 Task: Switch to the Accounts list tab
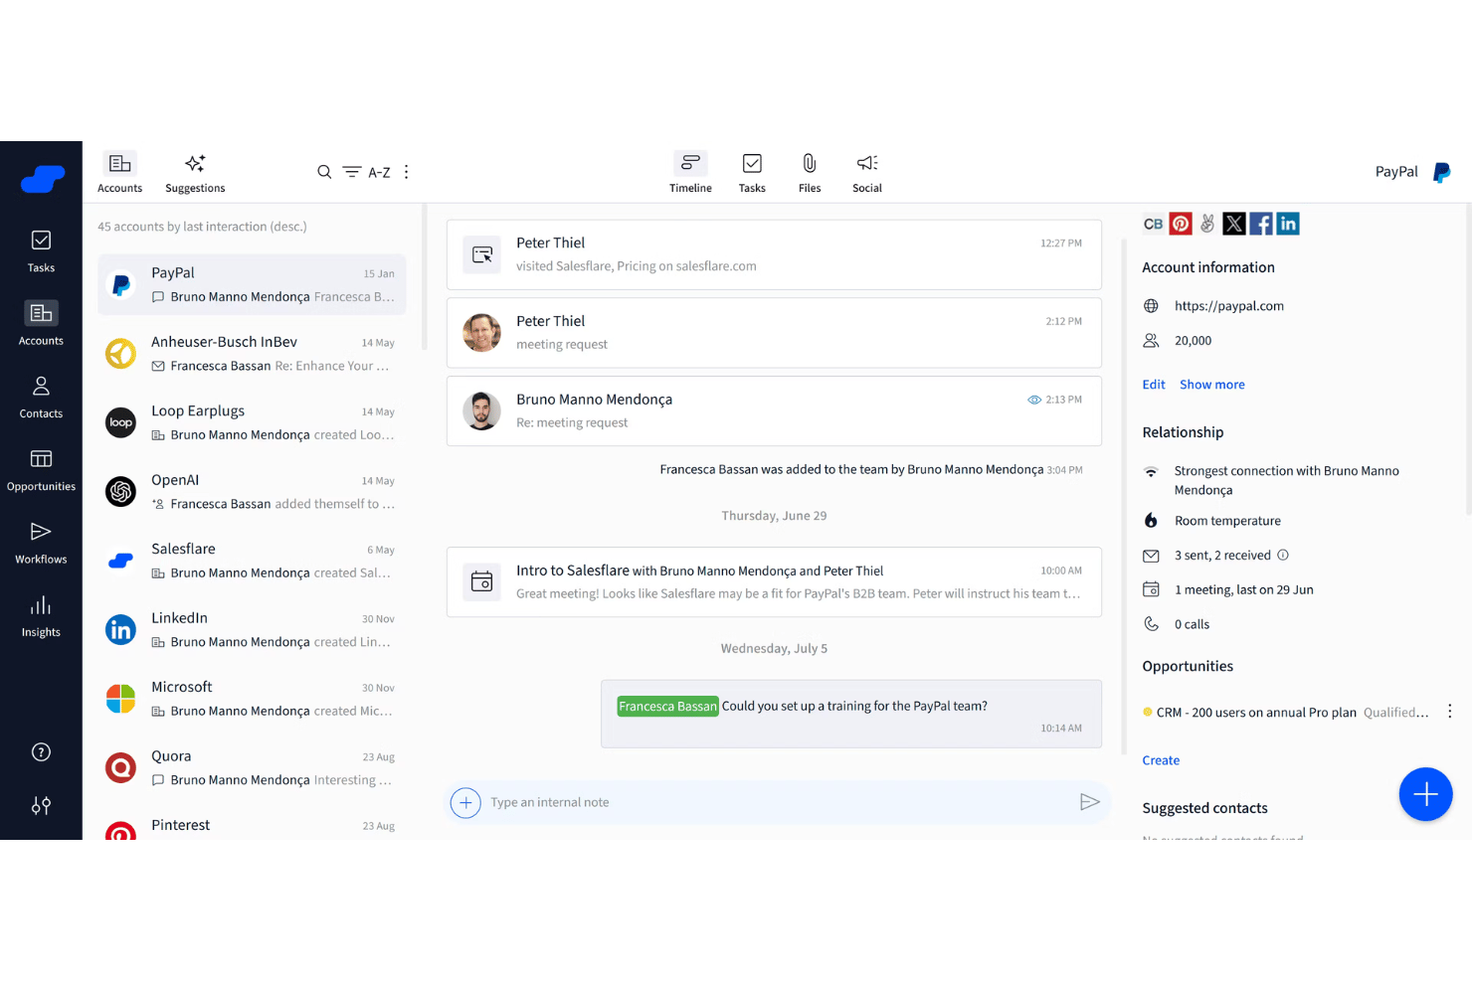pyautogui.click(x=120, y=173)
